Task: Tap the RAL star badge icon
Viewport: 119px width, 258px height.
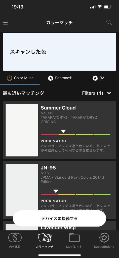Action: click(95, 78)
